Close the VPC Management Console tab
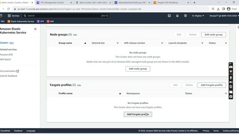This screenshot has width=239, height=134. coord(71,3)
